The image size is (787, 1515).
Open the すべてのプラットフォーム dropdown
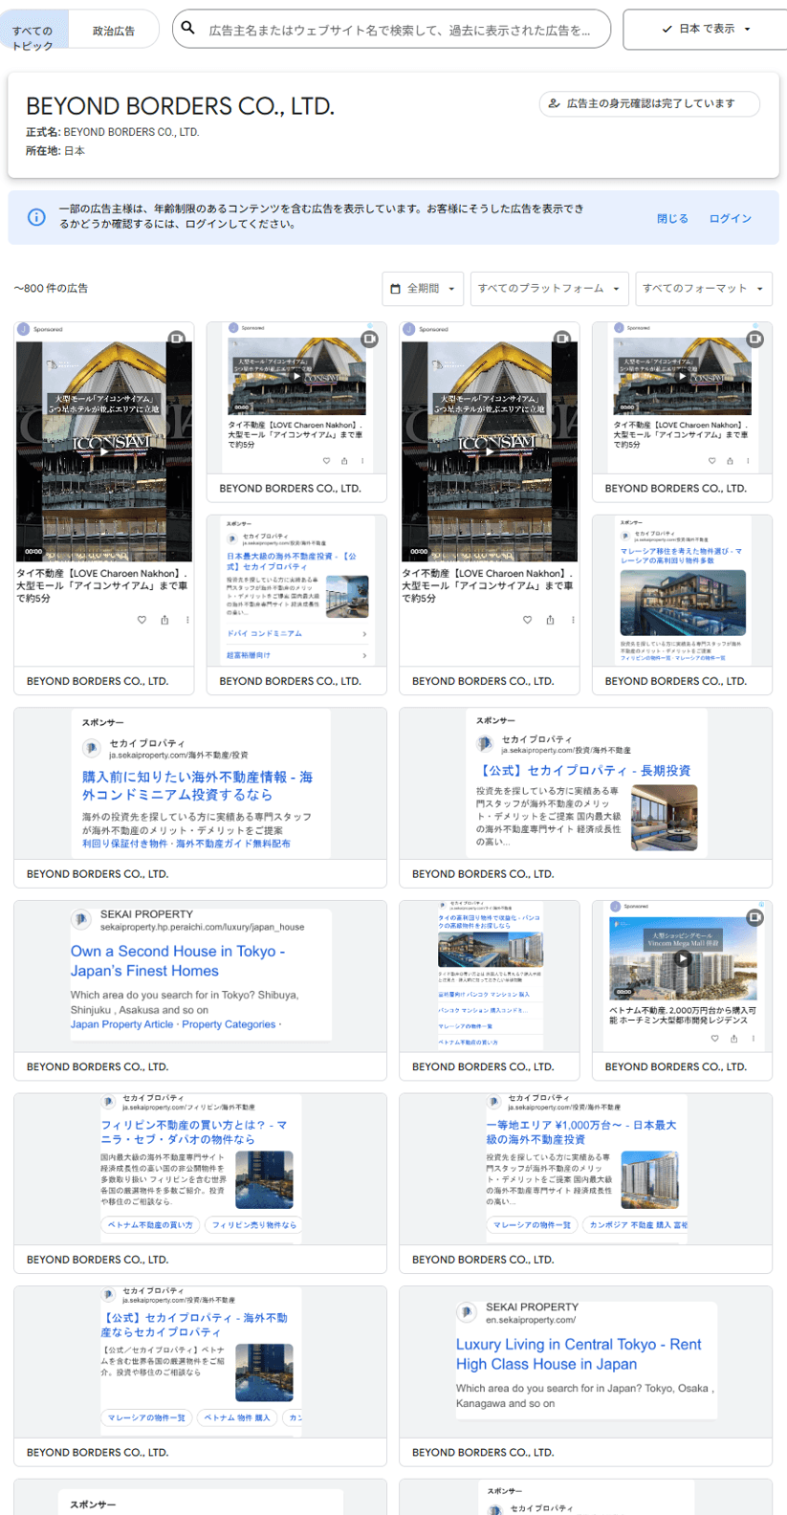pos(549,289)
